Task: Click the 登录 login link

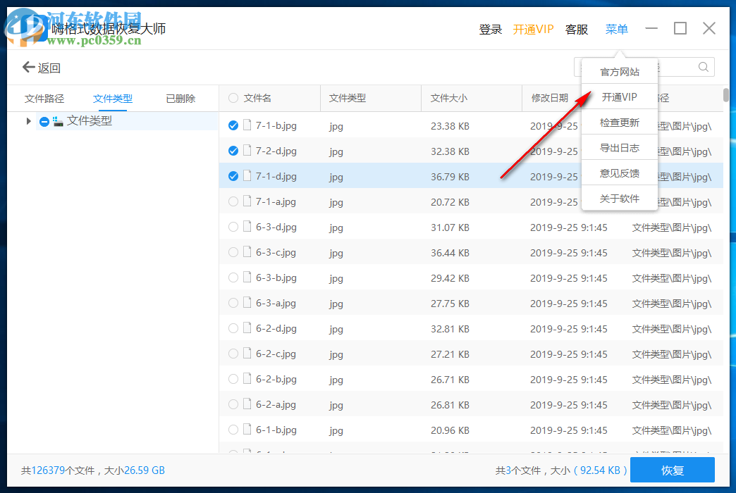Action: [x=490, y=29]
